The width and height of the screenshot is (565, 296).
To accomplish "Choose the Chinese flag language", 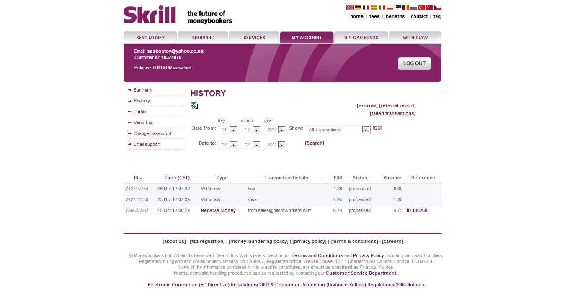I will click(x=430, y=8).
